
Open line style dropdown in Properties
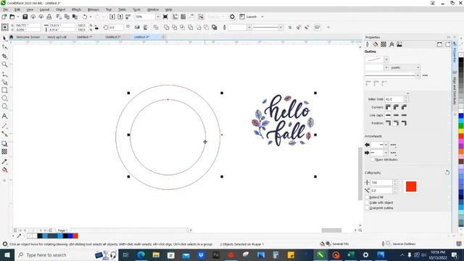click(x=418, y=75)
